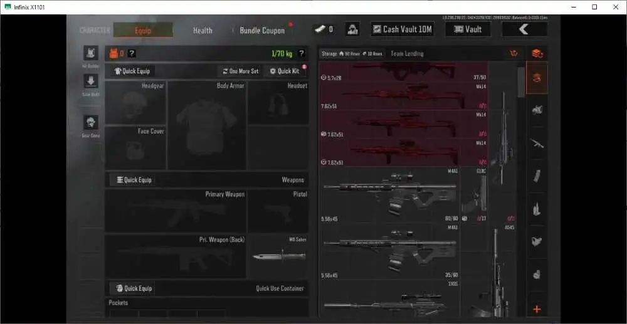
Task: Select the empty Primary Weapon slot
Action: [176, 211]
